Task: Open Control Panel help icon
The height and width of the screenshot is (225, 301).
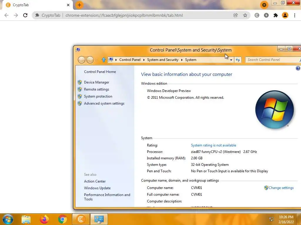Action: pyautogui.click(x=298, y=68)
